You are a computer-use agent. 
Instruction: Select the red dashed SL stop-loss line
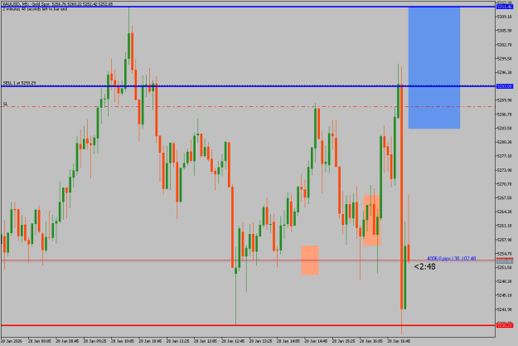(248, 107)
